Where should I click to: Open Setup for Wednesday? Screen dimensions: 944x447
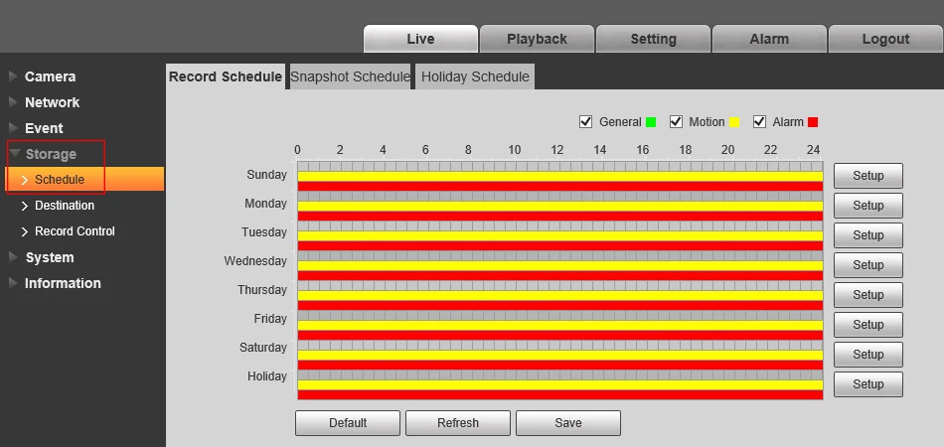tap(868, 265)
